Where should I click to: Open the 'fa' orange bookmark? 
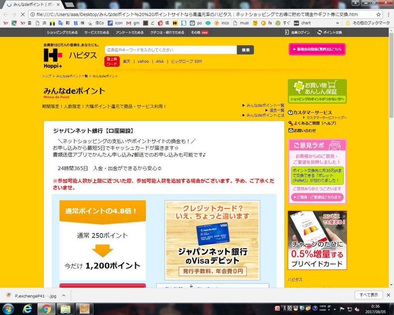[x=267, y=23]
